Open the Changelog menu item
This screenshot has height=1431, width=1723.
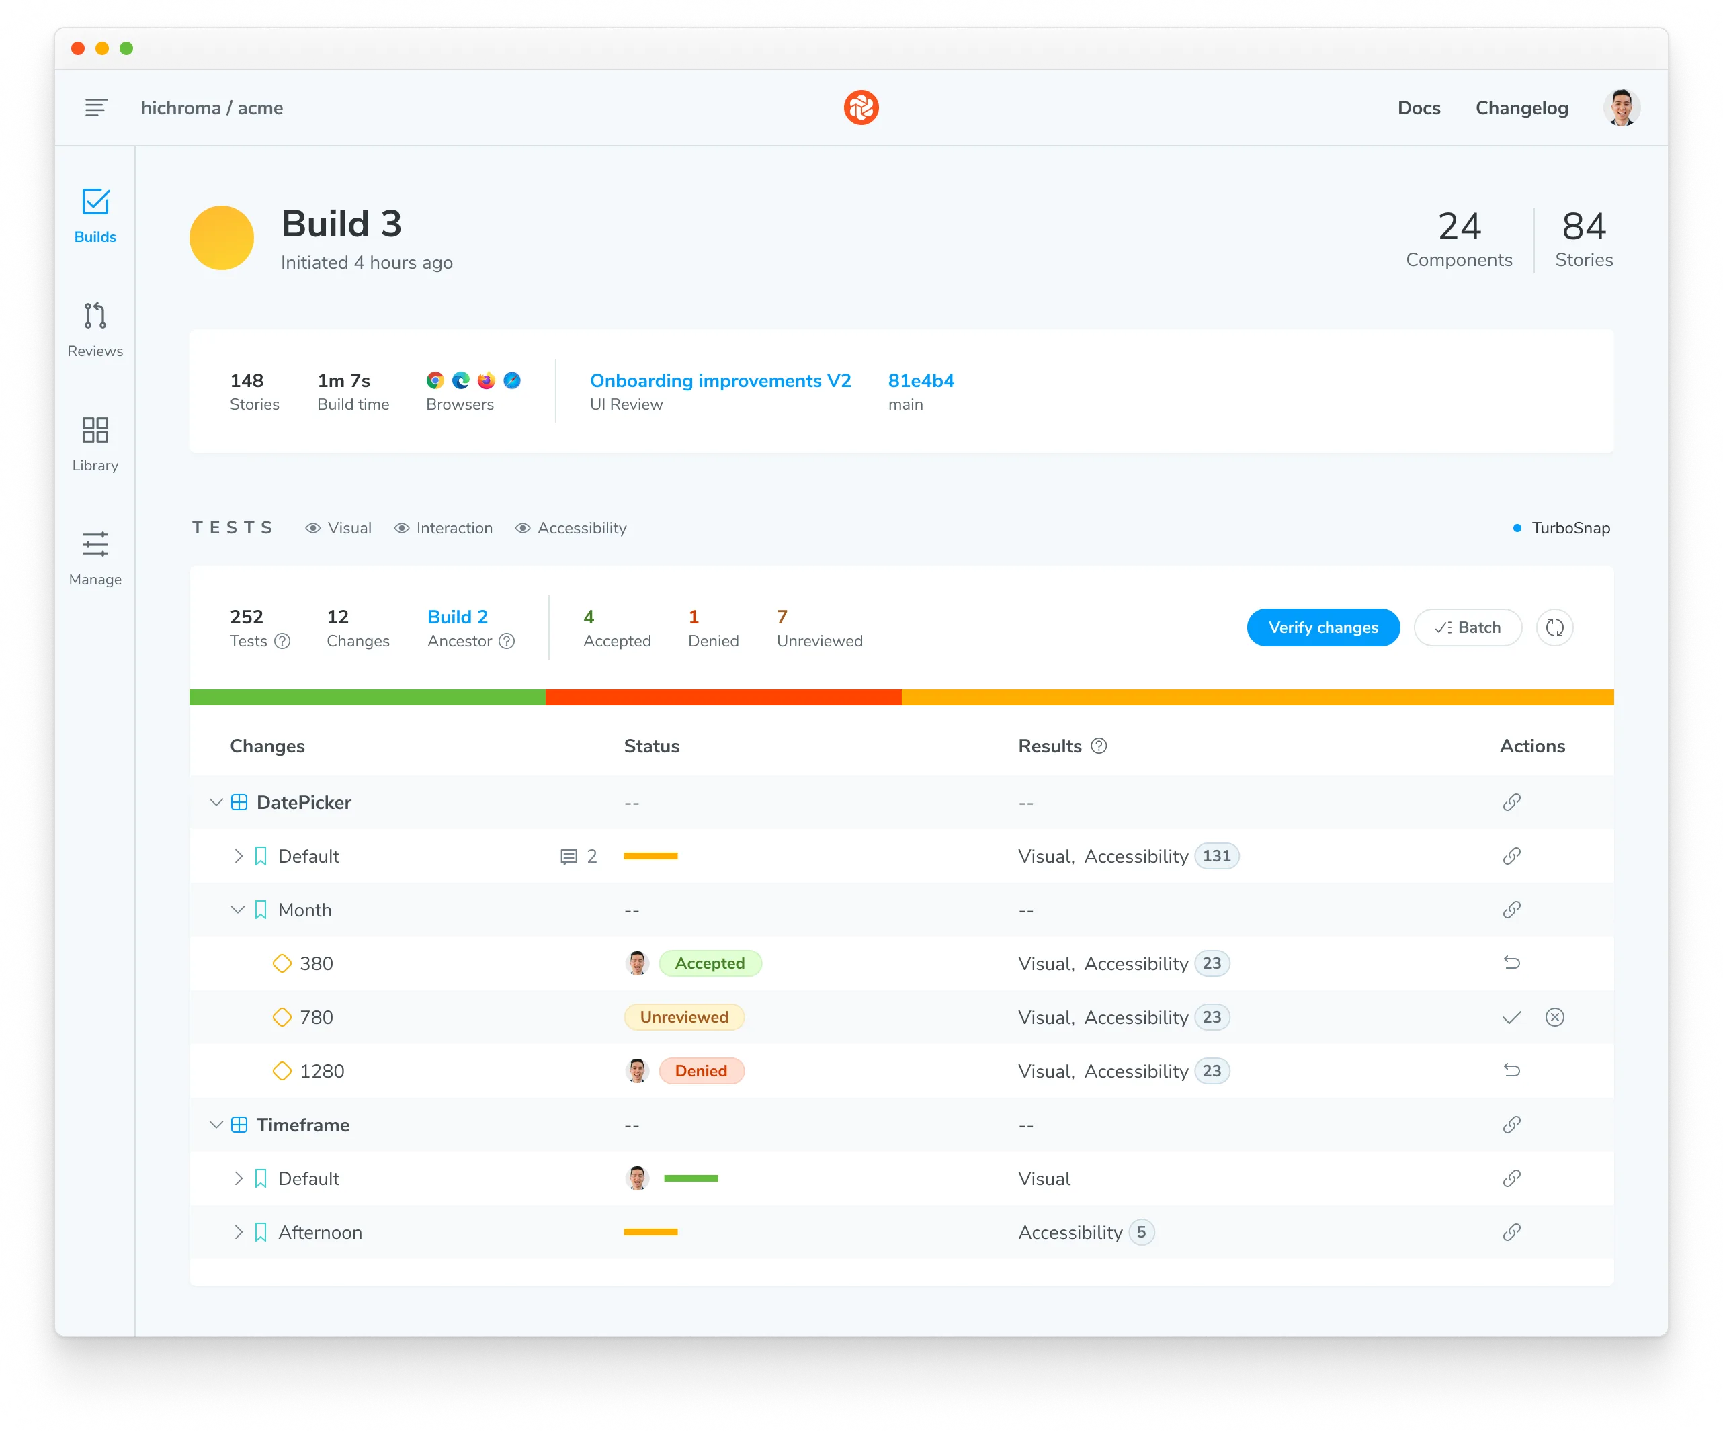coord(1521,107)
